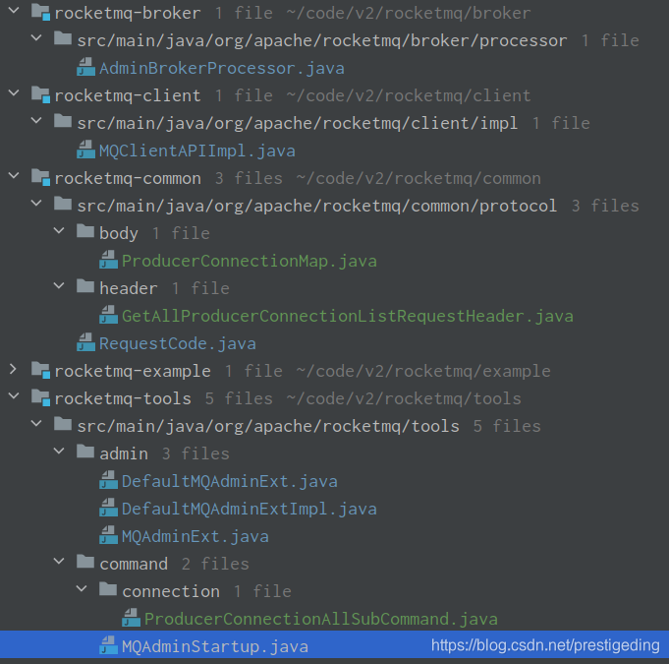Click the DefaultMQAdminExt.java file icon
This screenshot has width=669, height=664.
108,480
